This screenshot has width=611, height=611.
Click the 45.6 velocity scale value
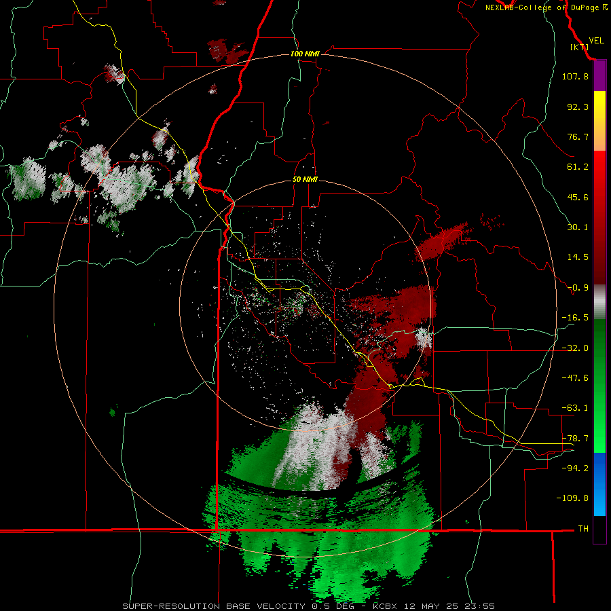coord(578,197)
